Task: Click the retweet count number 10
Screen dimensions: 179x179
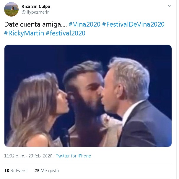Action: coord(7,171)
